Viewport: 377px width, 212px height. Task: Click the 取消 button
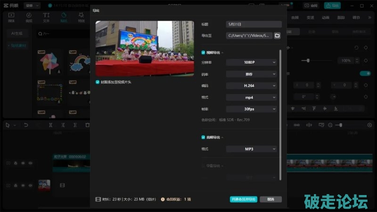click(270, 199)
